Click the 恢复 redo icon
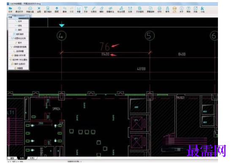This screenshot has height=164, width=234. [72, 10]
